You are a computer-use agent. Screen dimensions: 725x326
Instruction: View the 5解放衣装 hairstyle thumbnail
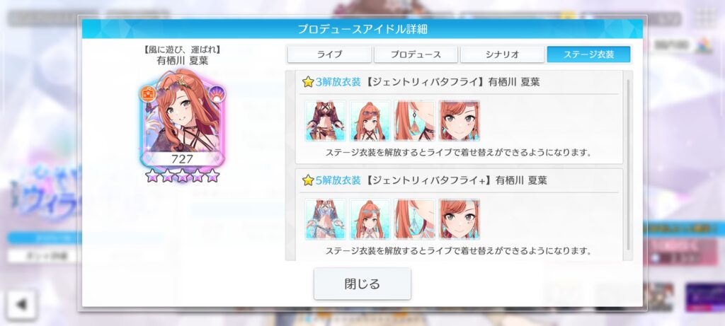pos(370,219)
